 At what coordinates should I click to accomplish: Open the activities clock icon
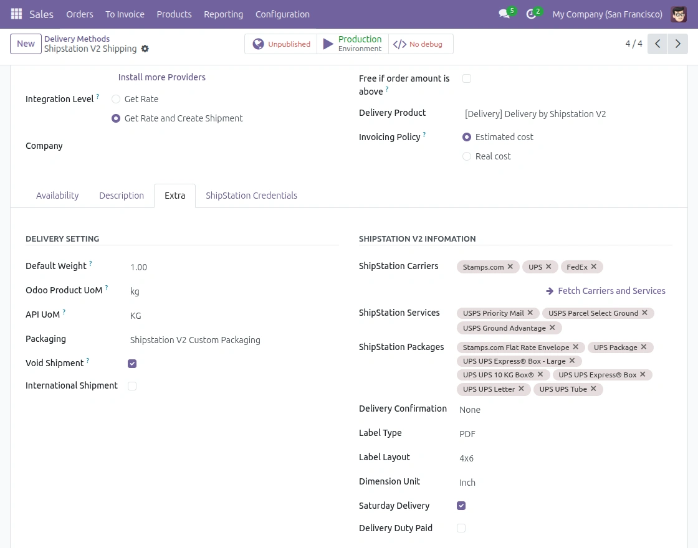(x=531, y=14)
